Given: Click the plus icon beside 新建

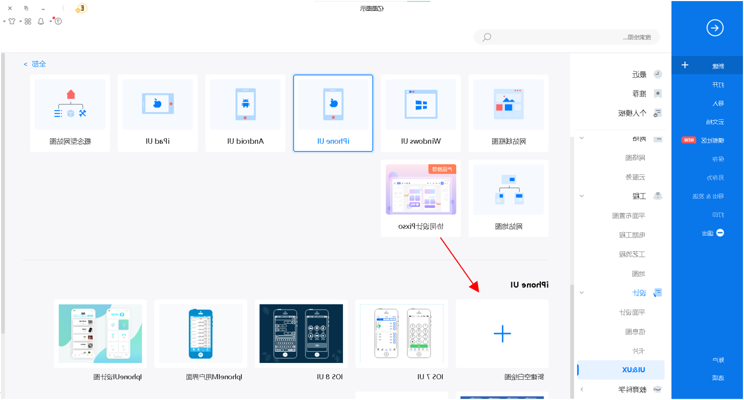Looking at the screenshot, I should (x=685, y=65).
